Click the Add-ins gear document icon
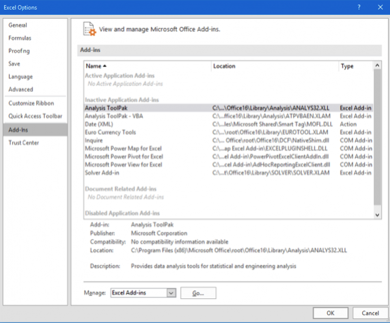390x323 pixels. coord(89,29)
